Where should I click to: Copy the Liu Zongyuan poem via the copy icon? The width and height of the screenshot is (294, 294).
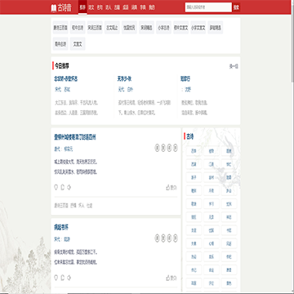63,188
